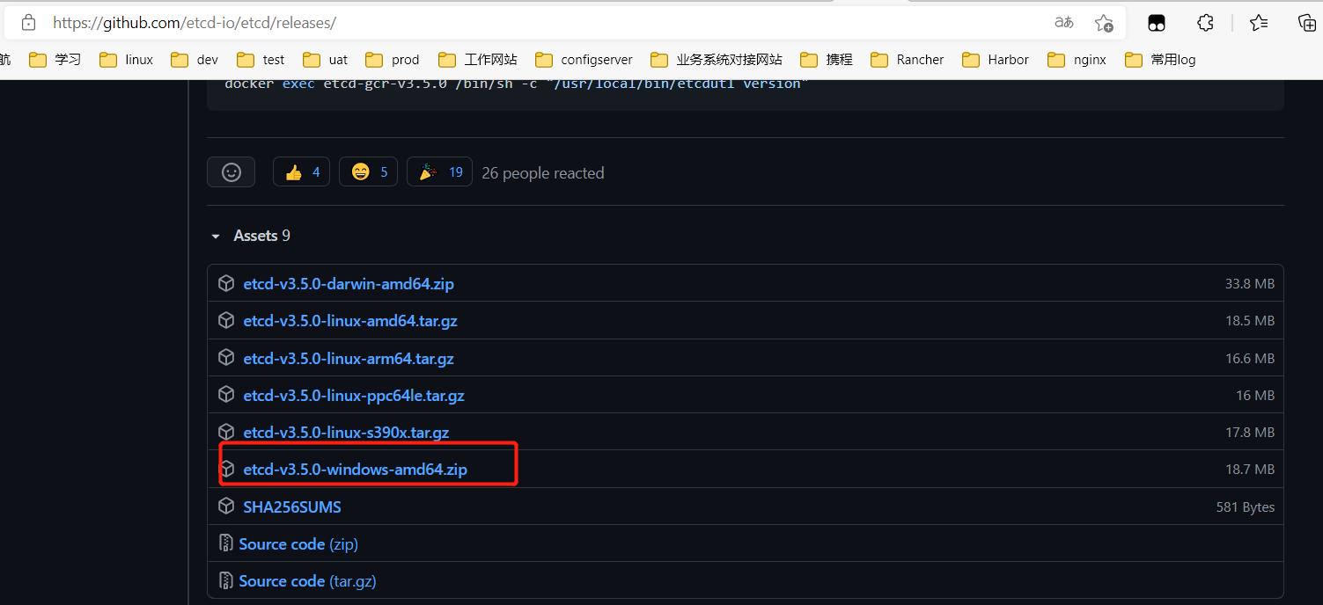Add page to favorites star icon

tap(1104, 23)
